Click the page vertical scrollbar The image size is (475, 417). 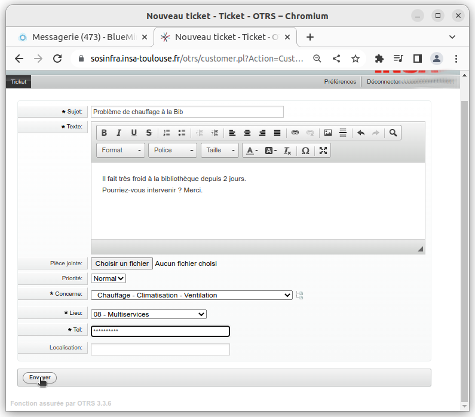tap(464, 252)
